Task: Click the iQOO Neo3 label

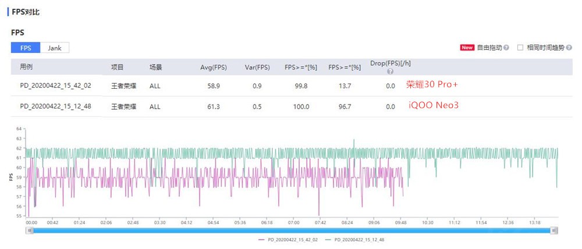Action: tap(434, 106)
